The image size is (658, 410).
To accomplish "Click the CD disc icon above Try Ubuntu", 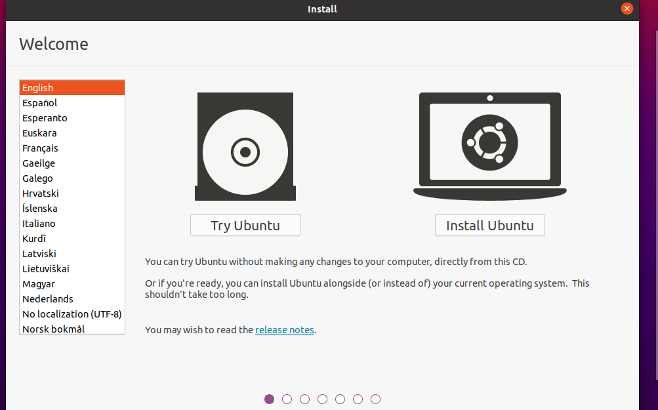I will click(245, 146).
